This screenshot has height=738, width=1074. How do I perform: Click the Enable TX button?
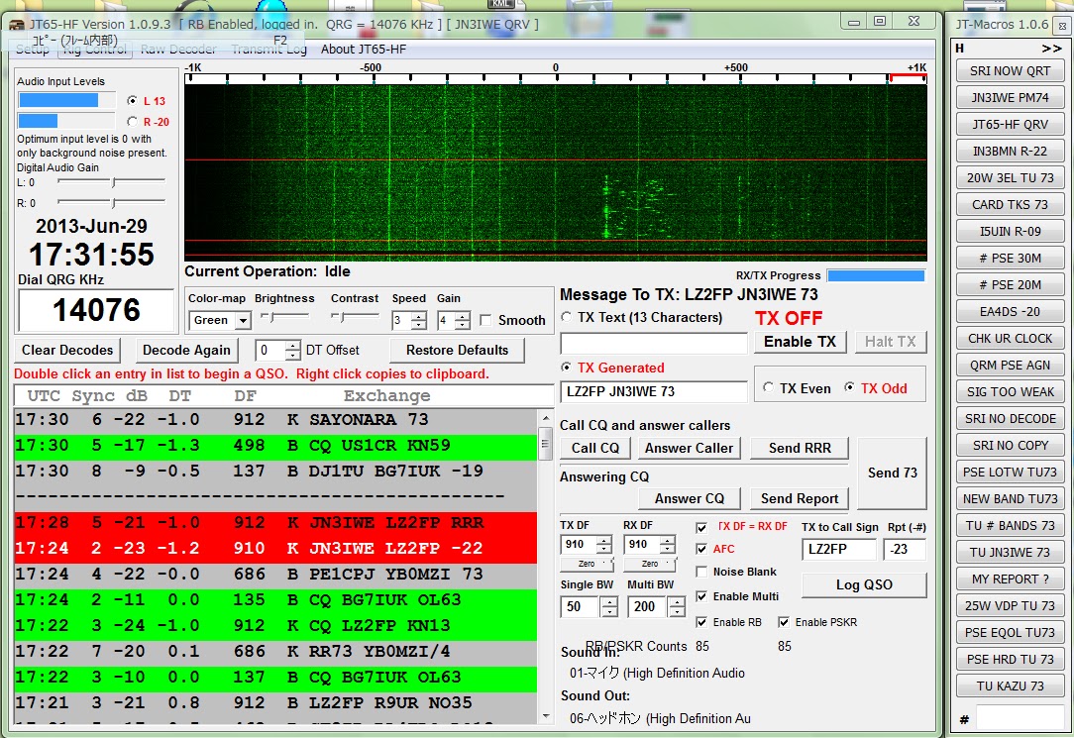pyautogui.click(x=800, y=342)
